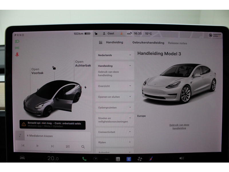
Task: Tap the volume speaker icon
Action: pyautogui.click(x=181, y=158)
